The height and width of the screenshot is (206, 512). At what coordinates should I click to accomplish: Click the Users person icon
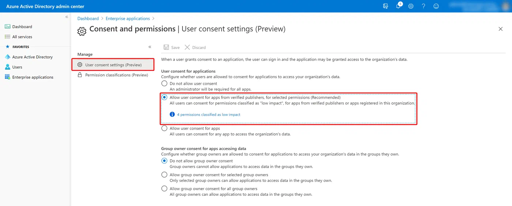coord(7,67)
